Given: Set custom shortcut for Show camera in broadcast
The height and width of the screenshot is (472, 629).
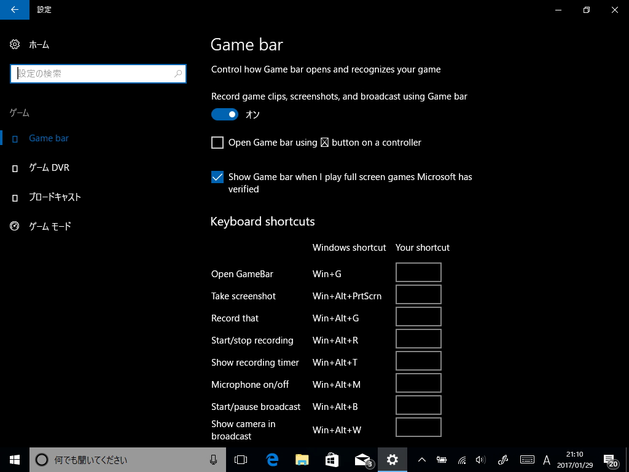Looking at the screenshot, I should 418,427.
